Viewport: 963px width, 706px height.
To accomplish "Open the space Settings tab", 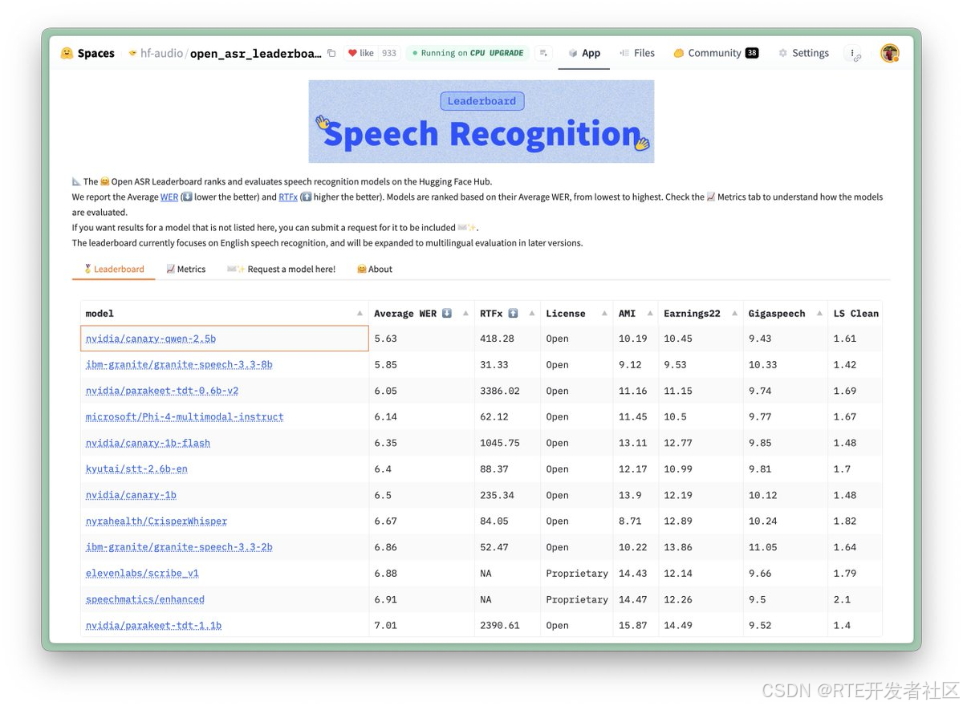I will [x=803, y=53].
